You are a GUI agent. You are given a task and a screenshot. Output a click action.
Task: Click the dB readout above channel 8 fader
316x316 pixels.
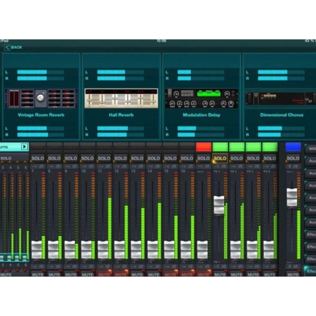tap(55, 167)
